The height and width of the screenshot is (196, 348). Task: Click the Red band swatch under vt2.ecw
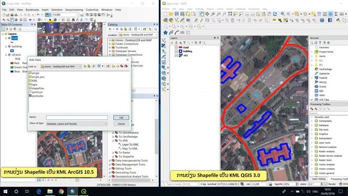12,63
